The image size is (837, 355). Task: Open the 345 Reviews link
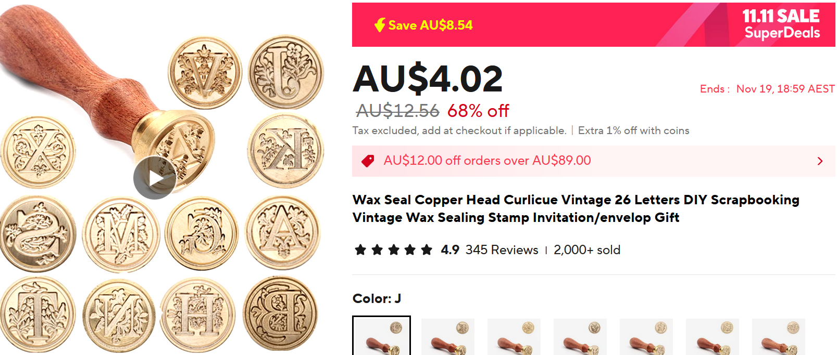point(502,250)
